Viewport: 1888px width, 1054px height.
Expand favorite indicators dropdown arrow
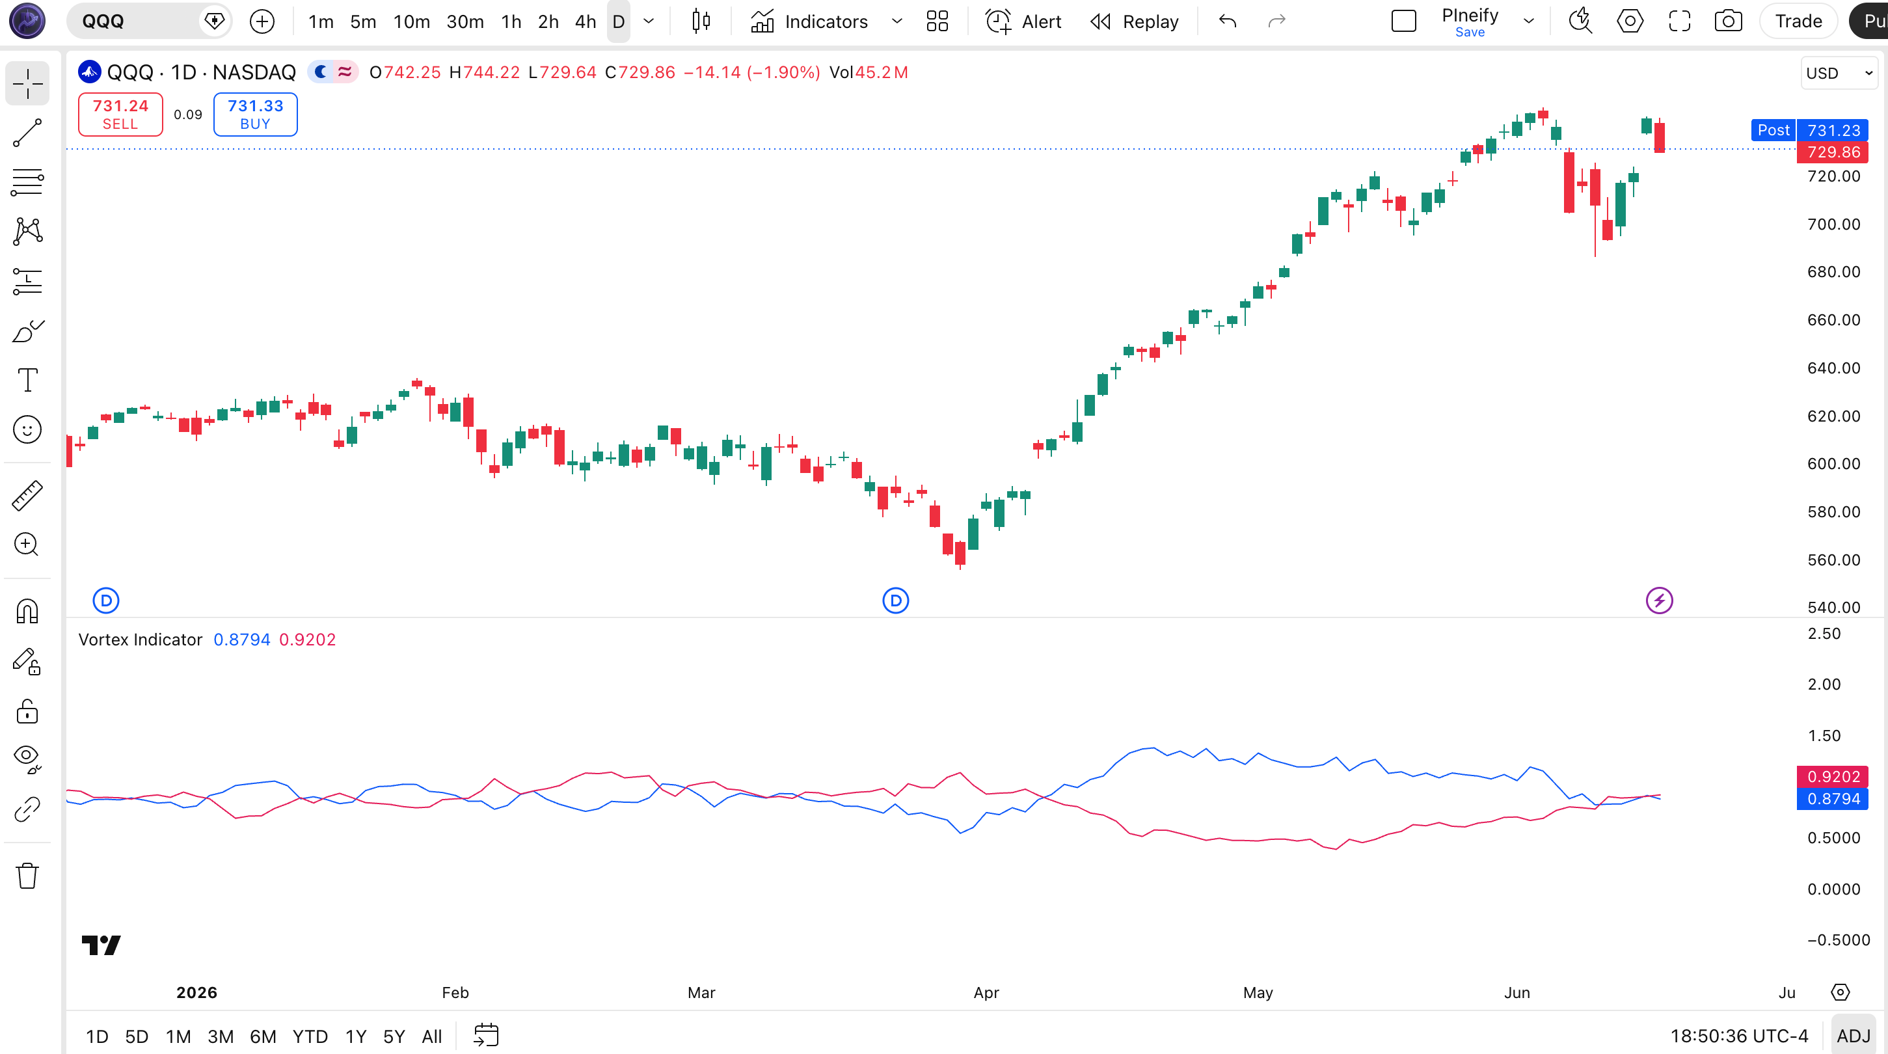click(x=897, y=21)
